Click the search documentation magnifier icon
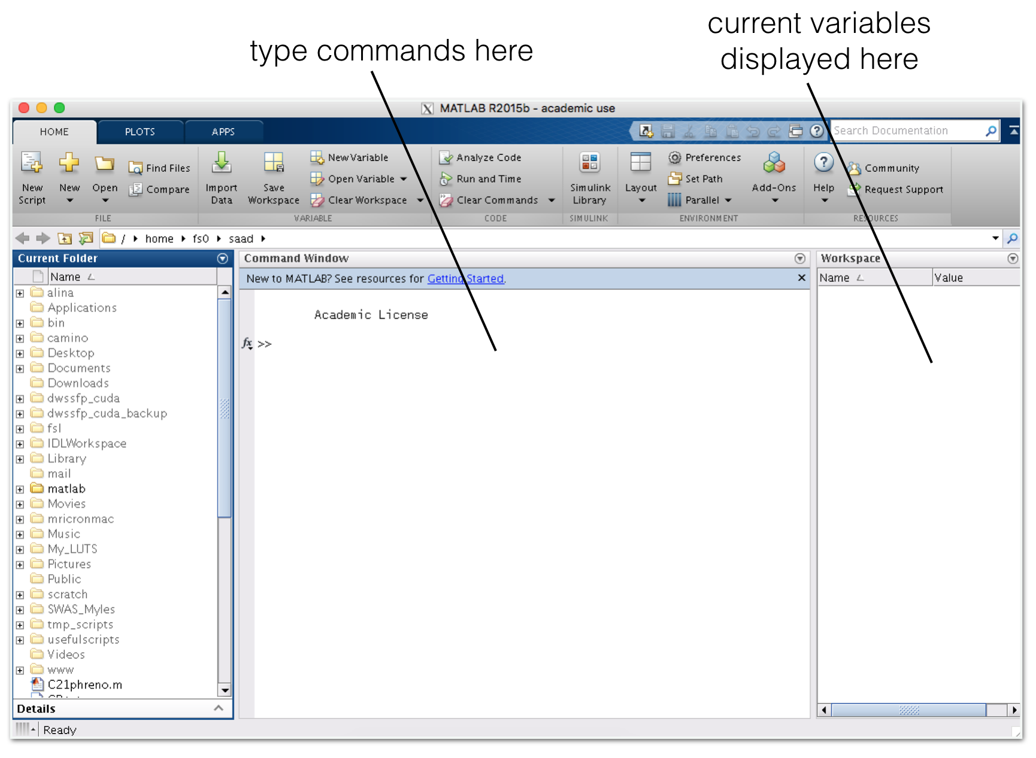Screen dimensions: 1036x758 pyautogui.click(x=991, y=131)
